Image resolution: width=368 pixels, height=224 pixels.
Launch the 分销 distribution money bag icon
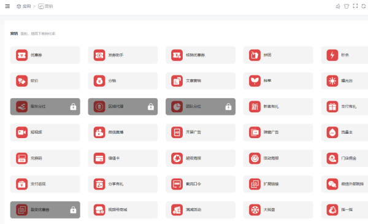[x=99, y=81]
